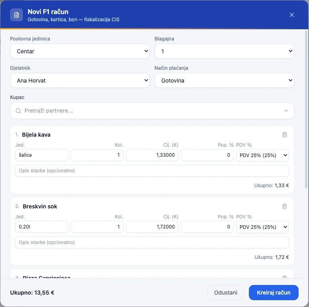Image resolution: width=309 pixels, height=307 pixels.
Task: Open the PDV % dropdown for Bijela kava
Action: coord(263,155)
